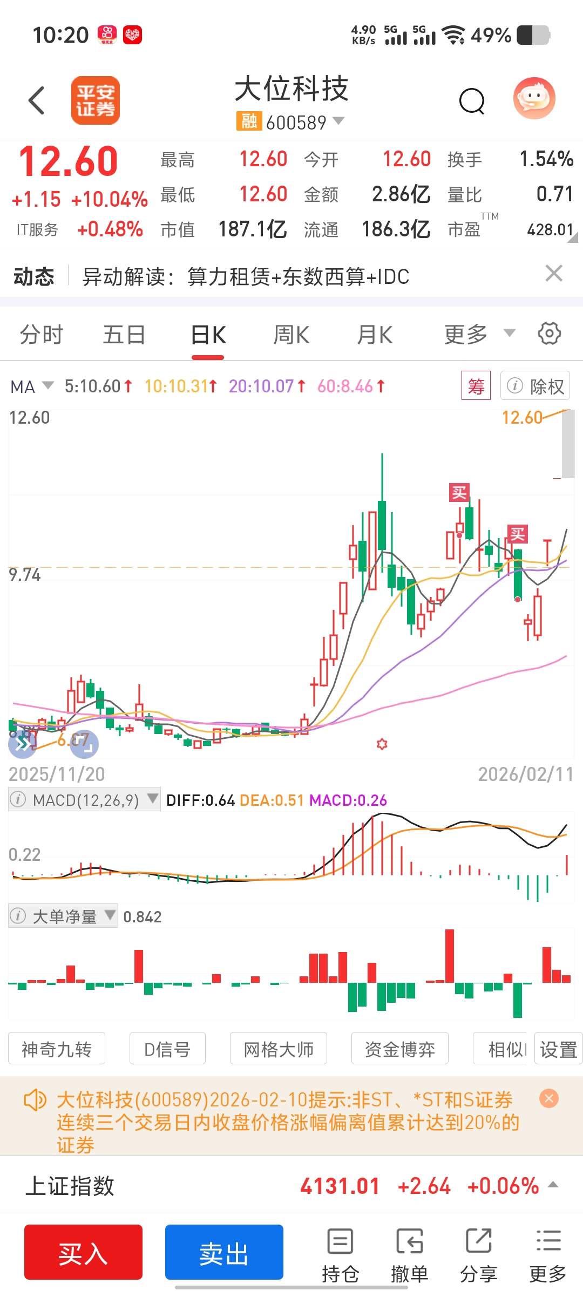Select D信号 indicator
583x1291 pixels.
tap(167, 1049)
